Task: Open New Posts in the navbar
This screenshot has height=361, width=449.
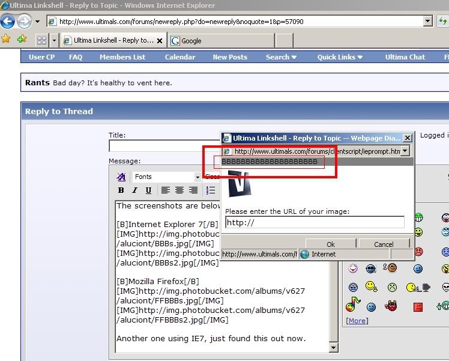Action: (230, 57)
